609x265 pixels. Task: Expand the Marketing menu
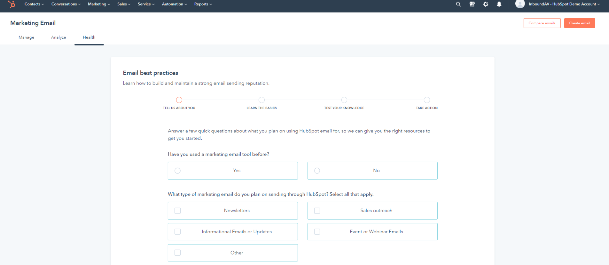[99, 4]
